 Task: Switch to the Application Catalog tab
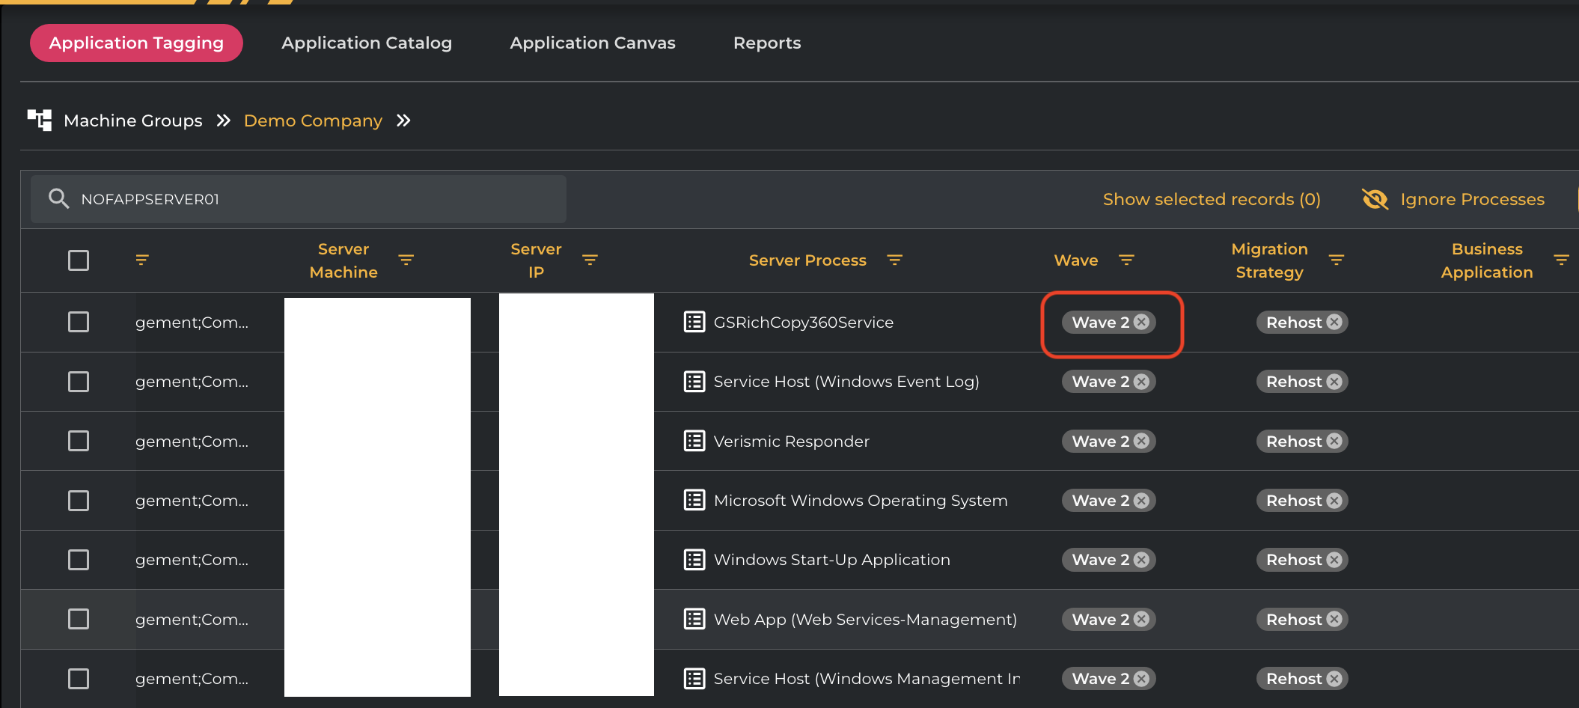367,43
